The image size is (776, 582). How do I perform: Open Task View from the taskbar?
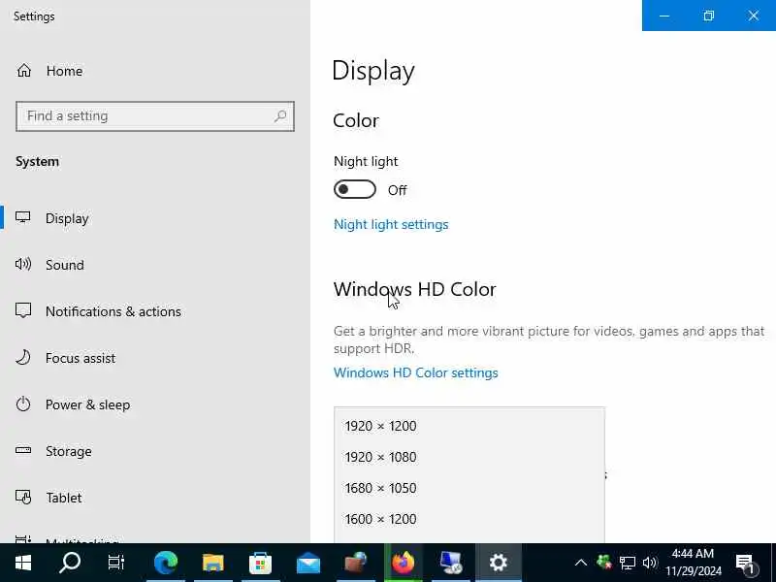116,563
